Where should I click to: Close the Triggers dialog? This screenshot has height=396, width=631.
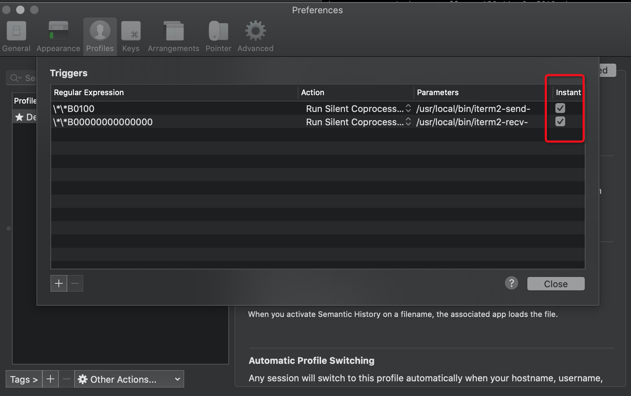pyautogui.click(x=556, y=284)
